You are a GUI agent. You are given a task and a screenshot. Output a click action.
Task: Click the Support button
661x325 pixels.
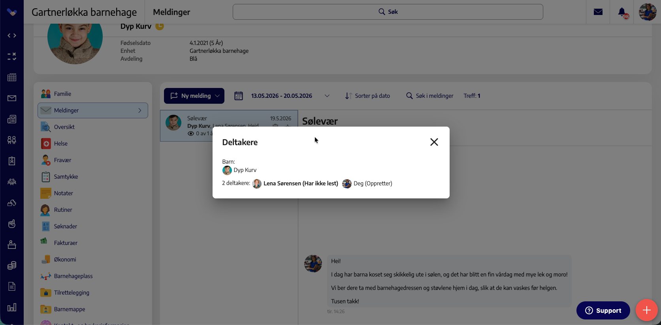603,310
